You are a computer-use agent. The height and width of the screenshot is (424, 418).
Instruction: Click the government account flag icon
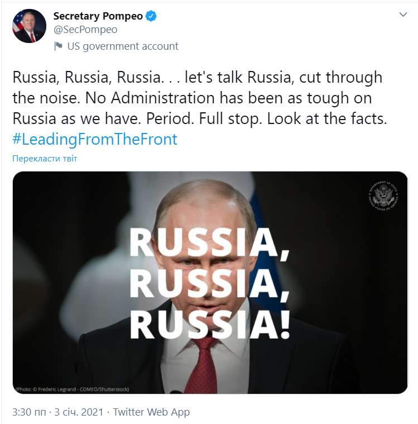pyautogui.click(x=58, y=46)
